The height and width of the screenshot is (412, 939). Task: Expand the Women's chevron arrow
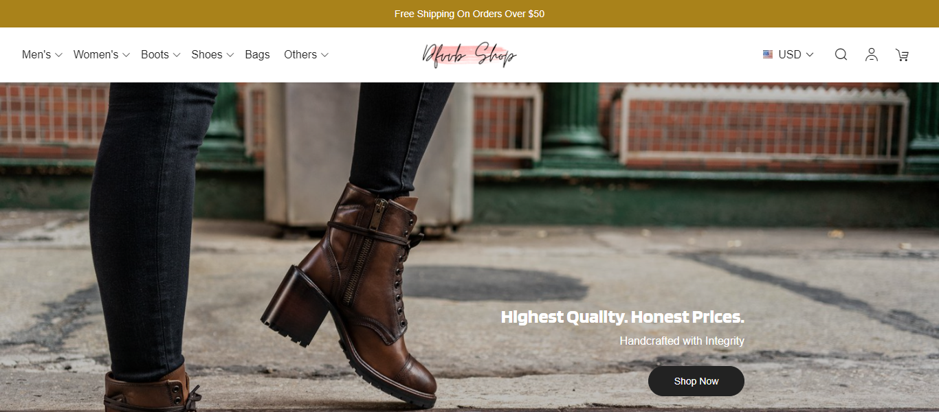tap(126, 55)
